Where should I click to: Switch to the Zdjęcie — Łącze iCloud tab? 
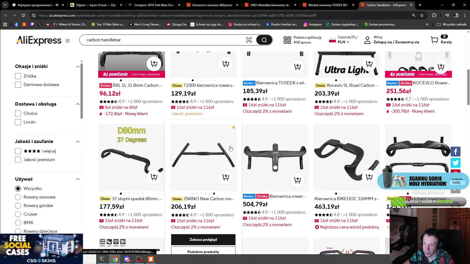[97, 5]
